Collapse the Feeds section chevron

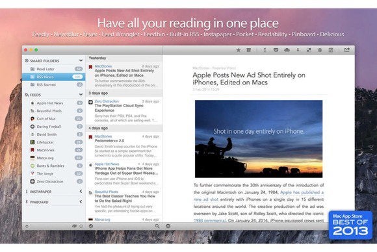81,95
